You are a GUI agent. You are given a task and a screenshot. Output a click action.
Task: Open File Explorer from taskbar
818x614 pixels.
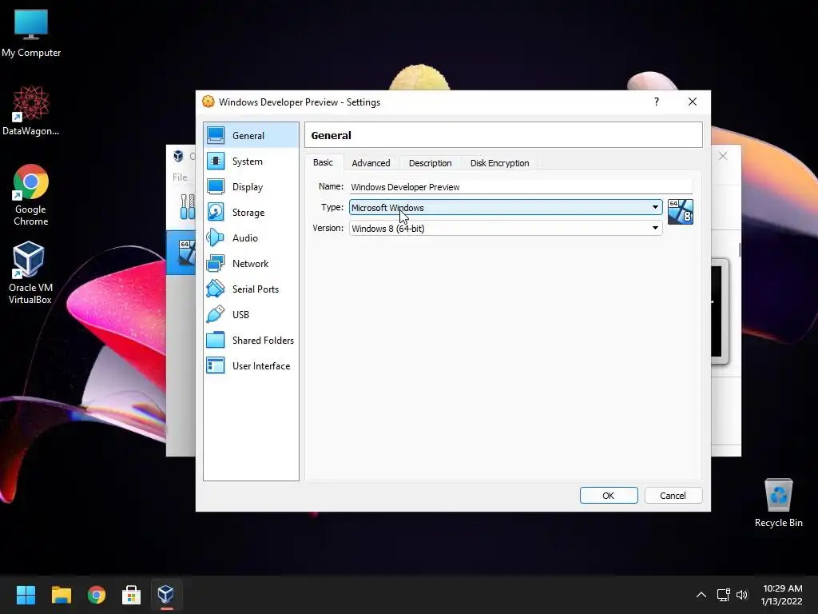pyautogui.click(x=61, y=595)
